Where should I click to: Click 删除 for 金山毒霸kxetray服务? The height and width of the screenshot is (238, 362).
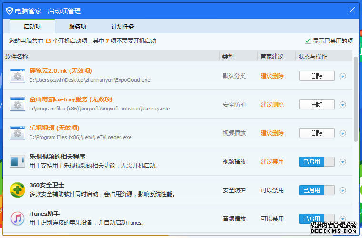point(317,104)
